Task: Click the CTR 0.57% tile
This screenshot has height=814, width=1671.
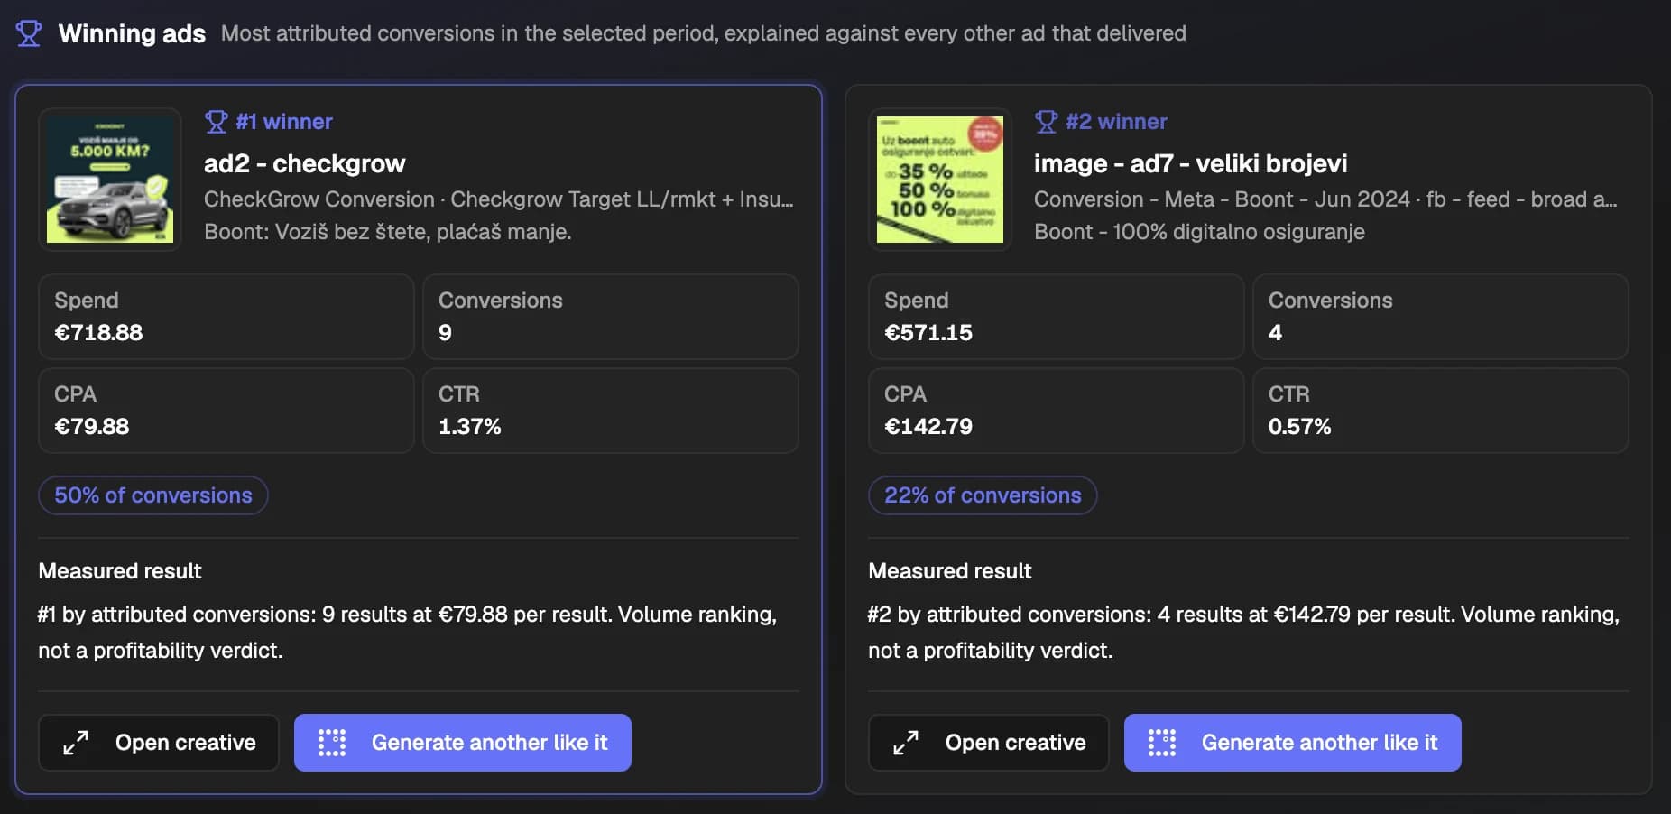Action: point(1441,411)
